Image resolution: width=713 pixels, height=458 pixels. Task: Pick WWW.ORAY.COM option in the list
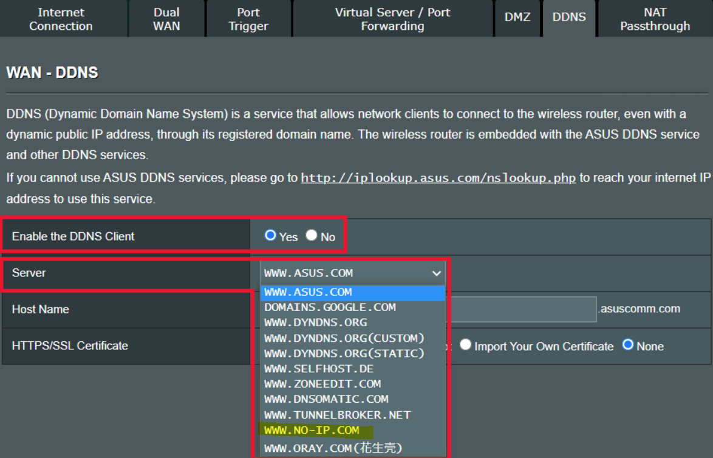(x=352, y=448)
